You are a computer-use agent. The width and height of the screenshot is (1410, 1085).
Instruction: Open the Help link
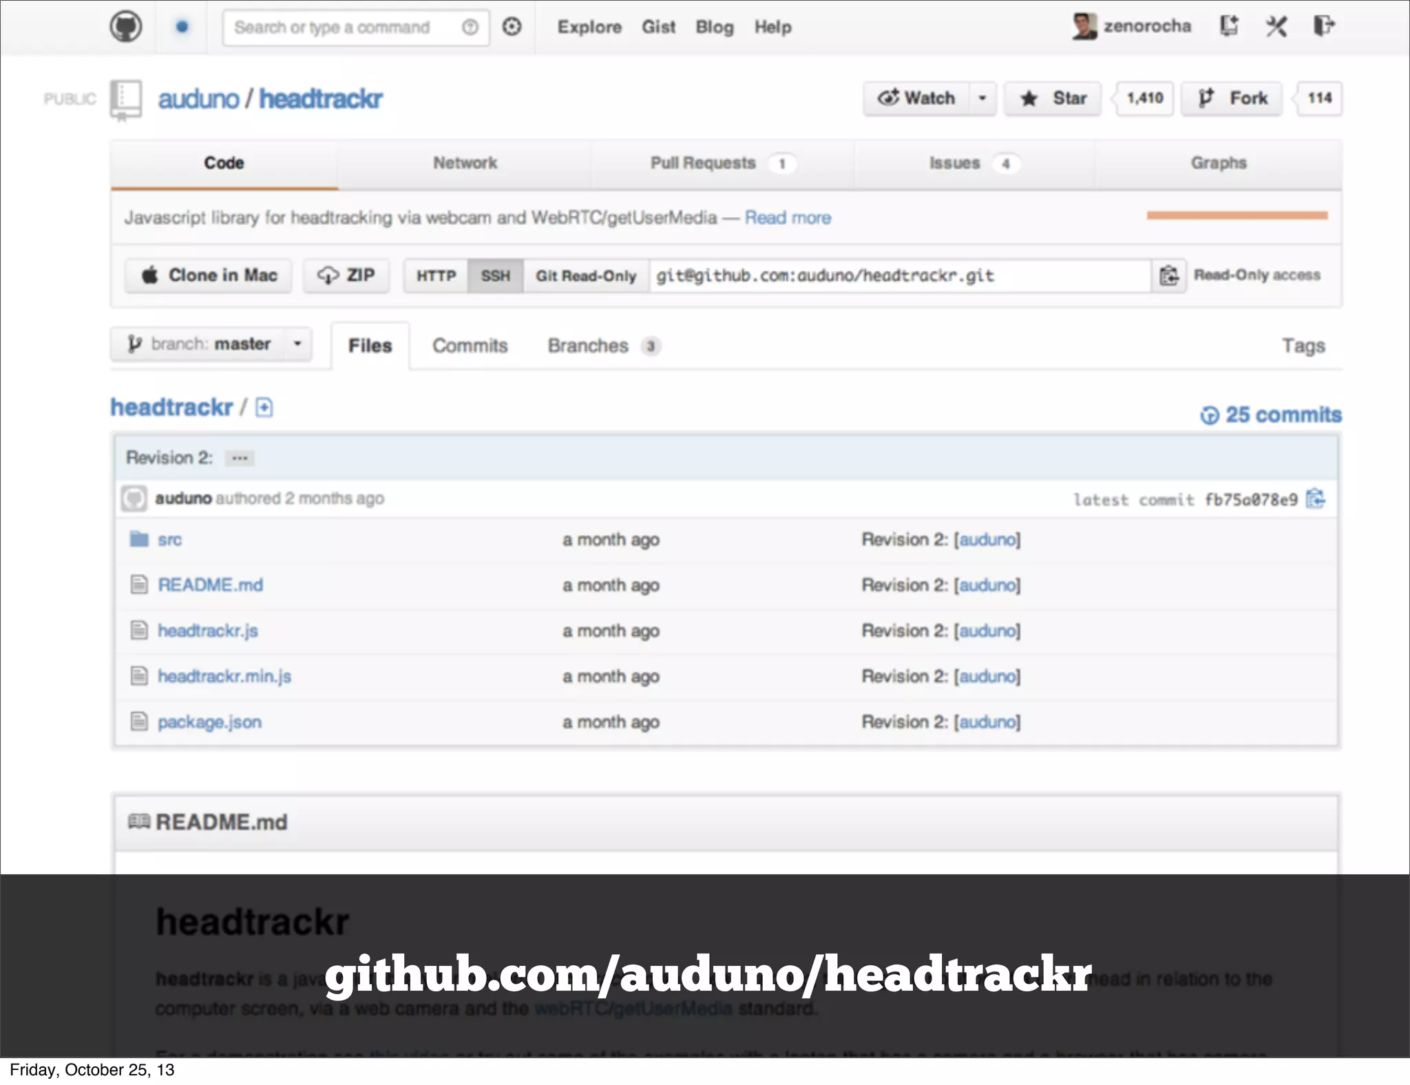coord(772,27)
